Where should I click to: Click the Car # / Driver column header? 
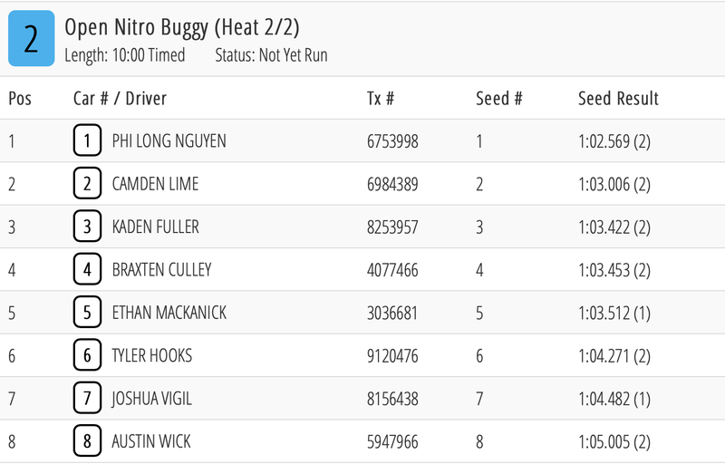[x=120, y=98]
